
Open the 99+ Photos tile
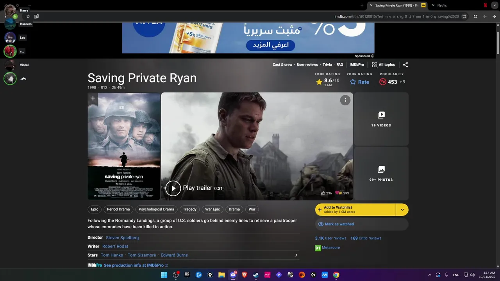381,174
